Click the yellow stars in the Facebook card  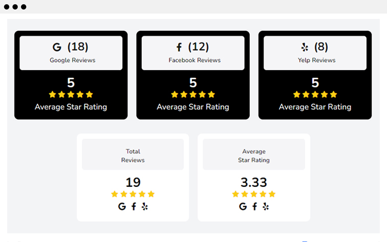coord(193,94)
